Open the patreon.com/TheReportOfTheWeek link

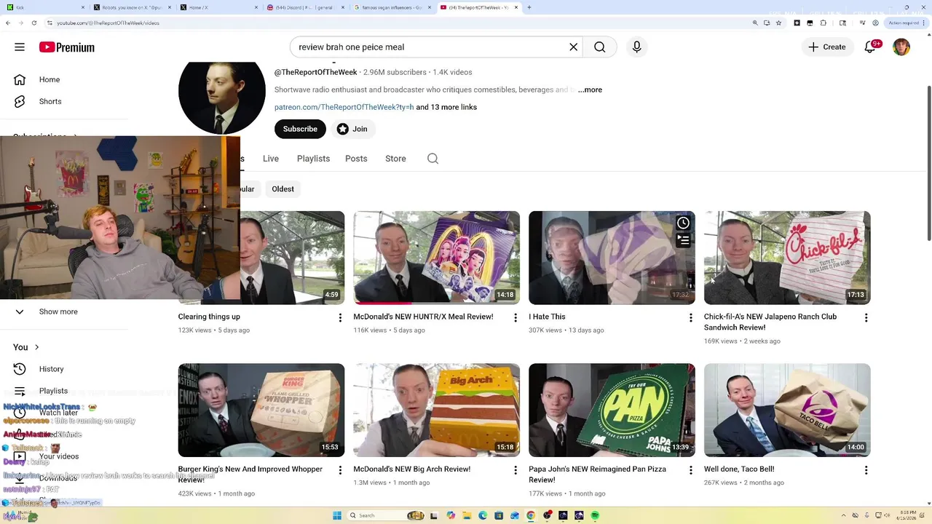[x=344, y=107]
